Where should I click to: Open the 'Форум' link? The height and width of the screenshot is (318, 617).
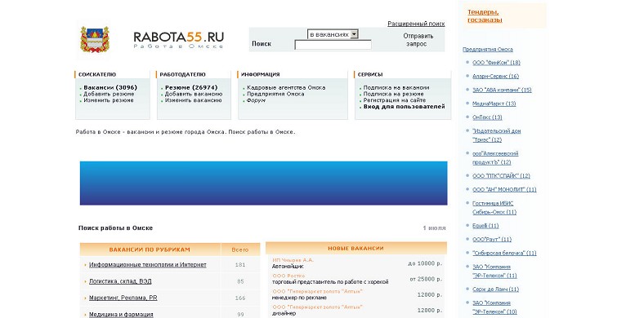256,100
